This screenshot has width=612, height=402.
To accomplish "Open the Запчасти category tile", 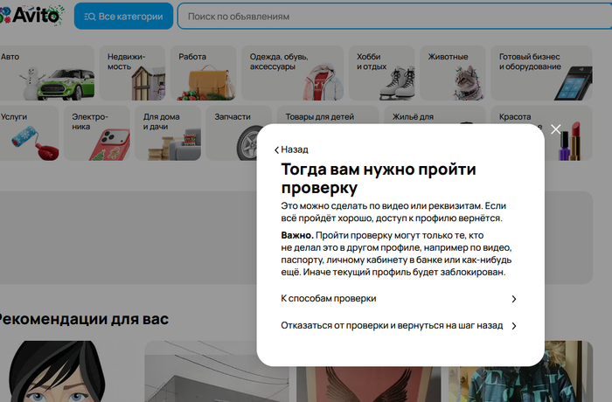I will click(x=238, y=133).
